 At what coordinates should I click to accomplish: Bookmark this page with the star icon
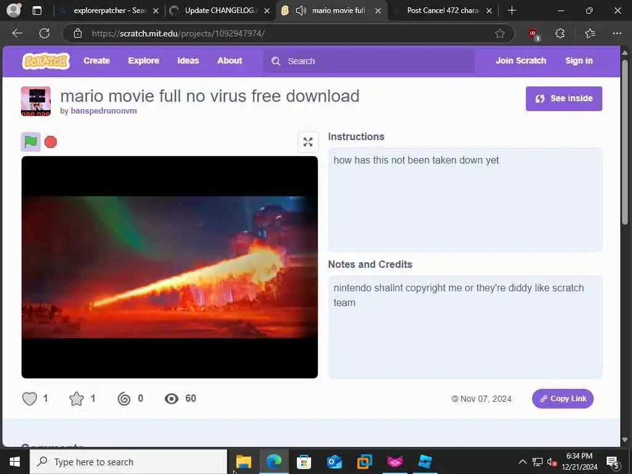coord(500,33)
